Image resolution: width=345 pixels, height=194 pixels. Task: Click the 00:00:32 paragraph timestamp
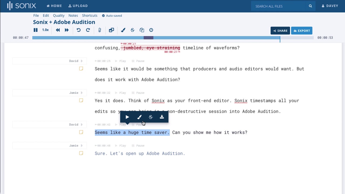(x=103, y=93)
